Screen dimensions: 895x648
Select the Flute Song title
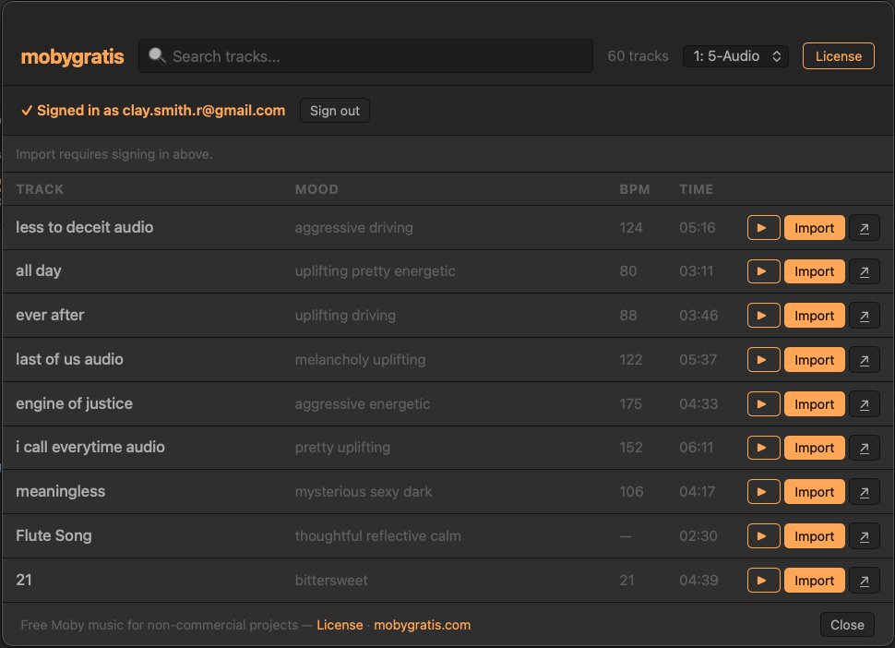[54, 535]
